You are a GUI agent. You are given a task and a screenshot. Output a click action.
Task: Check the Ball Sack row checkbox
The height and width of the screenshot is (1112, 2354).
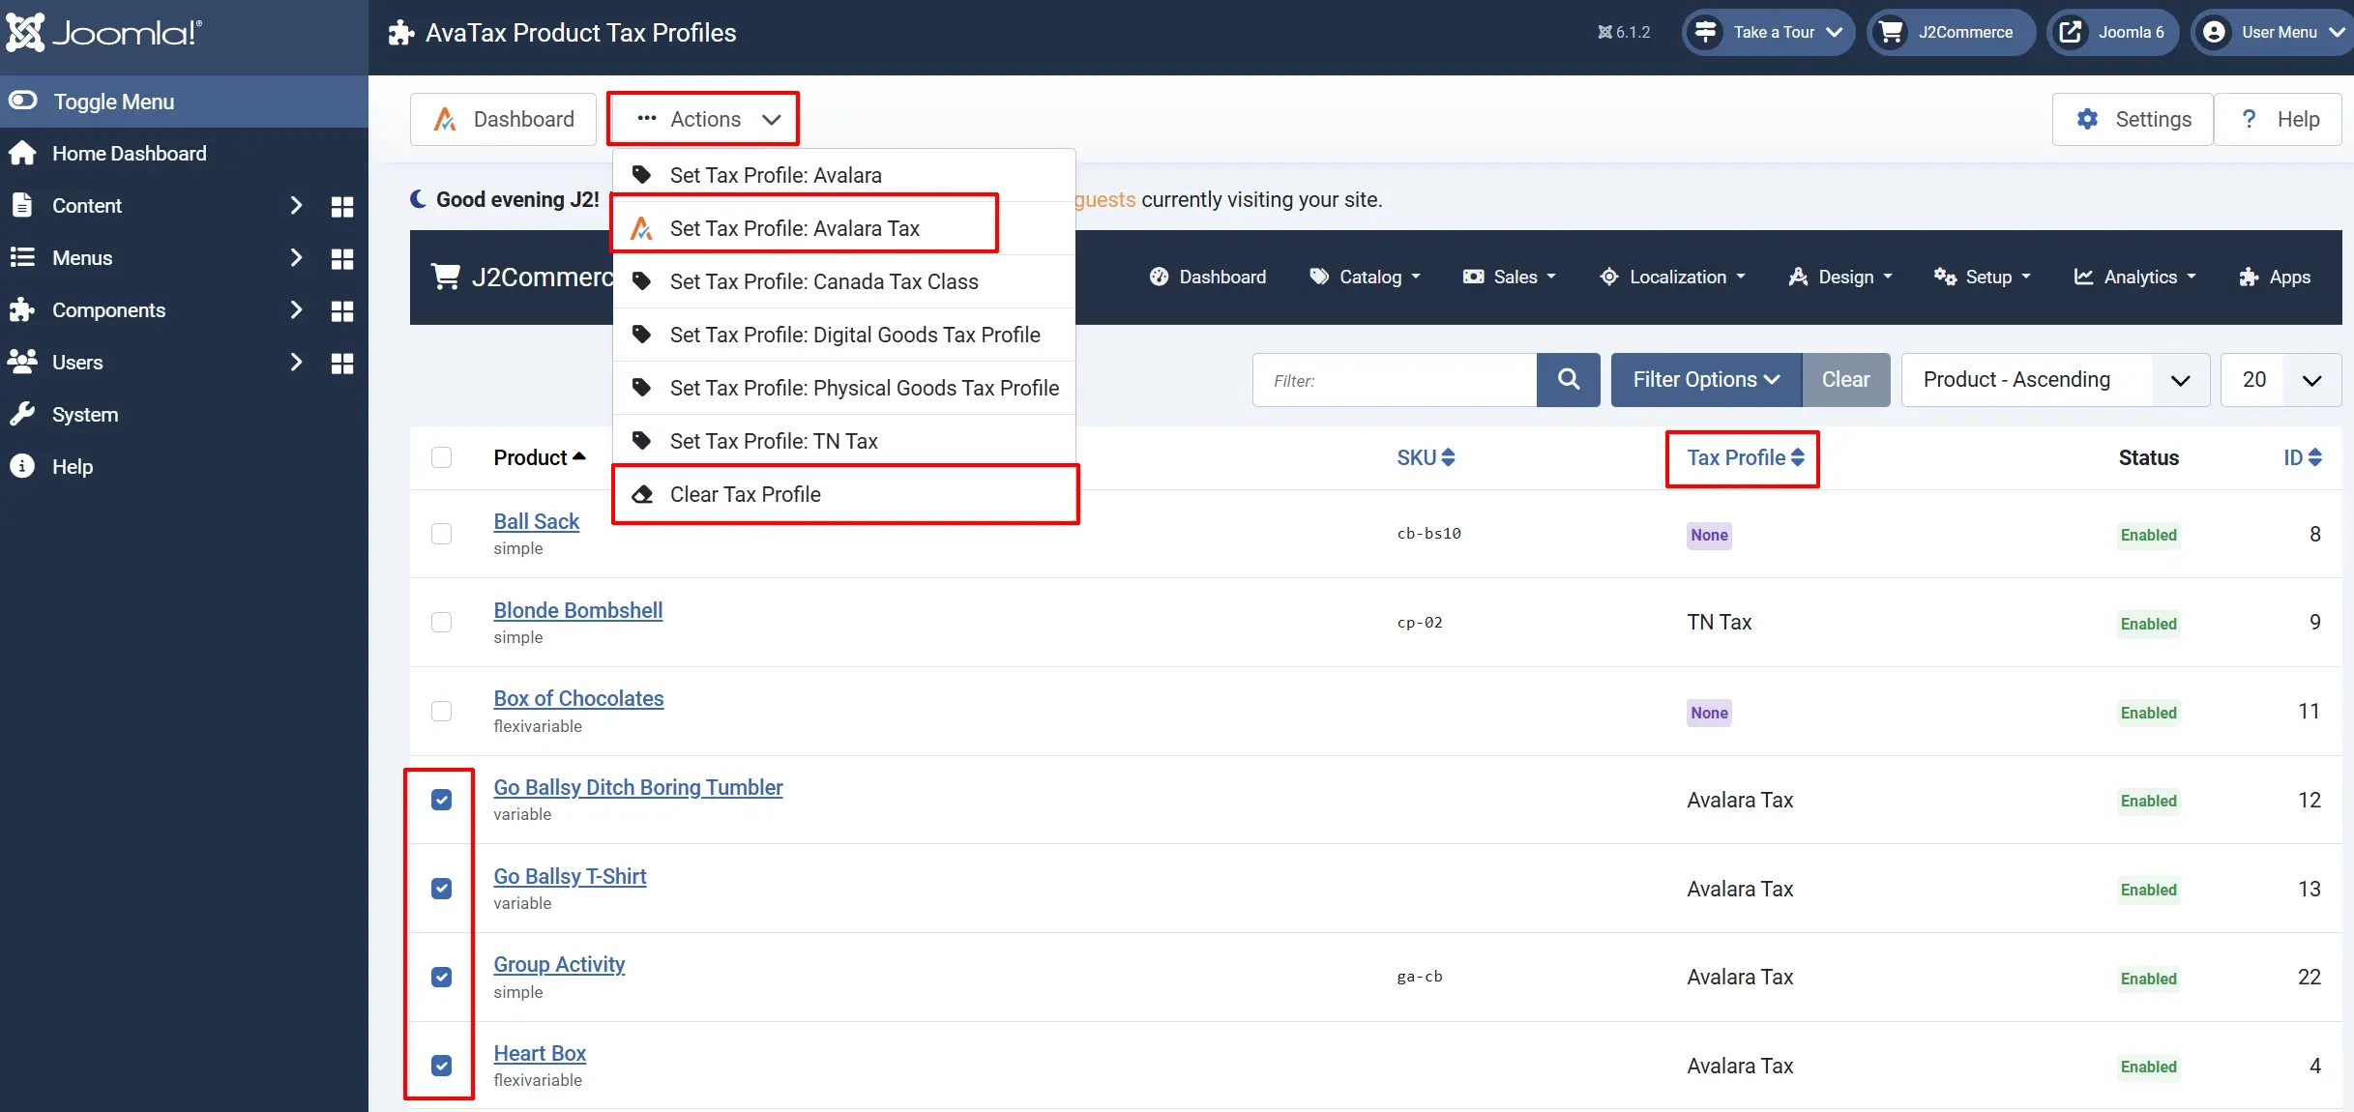441,534
